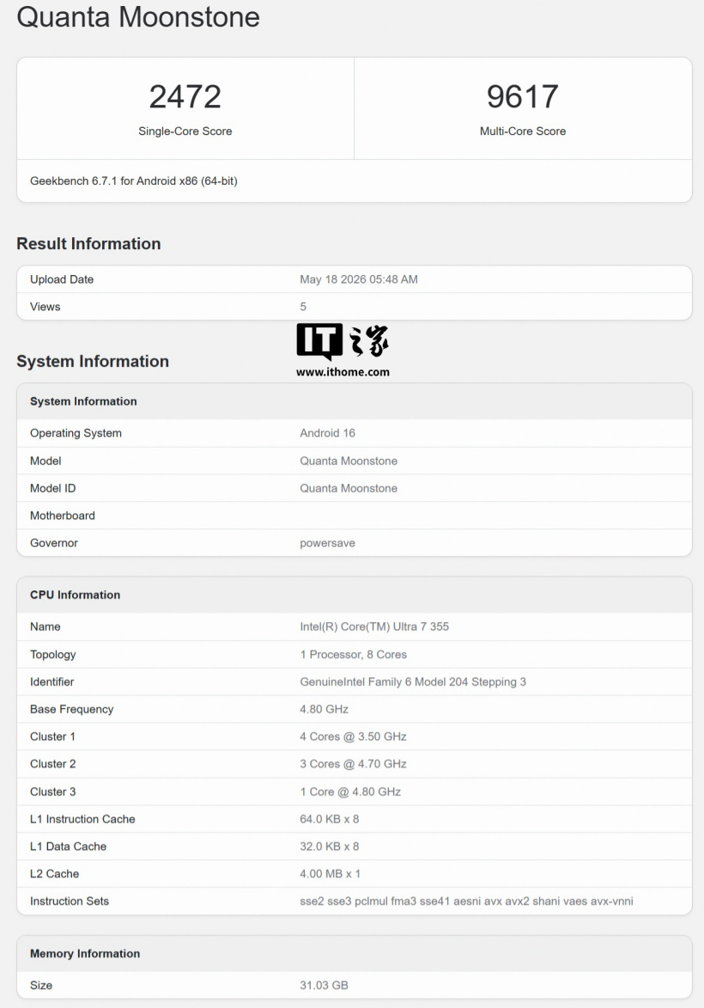The image size is (704, 1008).
Task: Click the Quanta Moonstone page title
Action: click(138, 16)
